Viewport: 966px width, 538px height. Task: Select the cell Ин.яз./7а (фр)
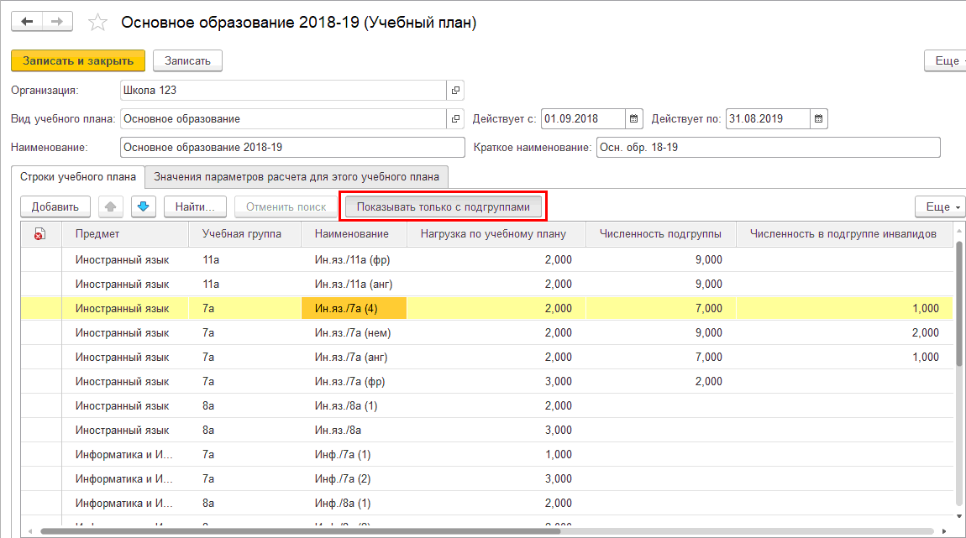pyautogui.click(x=354, y=382)
